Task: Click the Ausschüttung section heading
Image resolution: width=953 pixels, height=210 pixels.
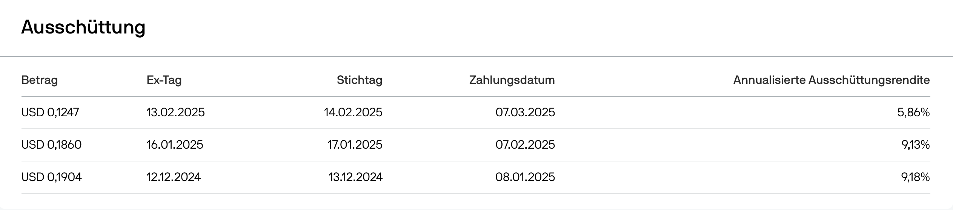Action: click(83, 27)
